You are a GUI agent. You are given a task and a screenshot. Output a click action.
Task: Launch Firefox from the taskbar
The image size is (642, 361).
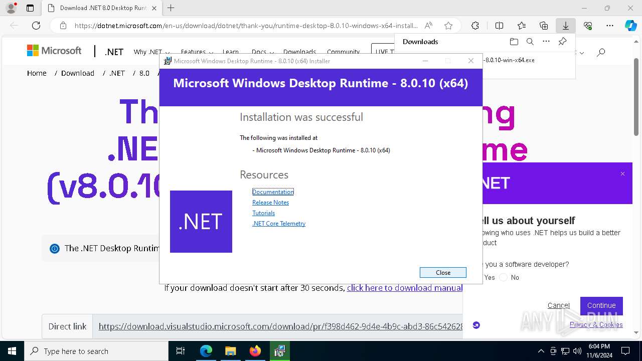click(x=255, y=351)
